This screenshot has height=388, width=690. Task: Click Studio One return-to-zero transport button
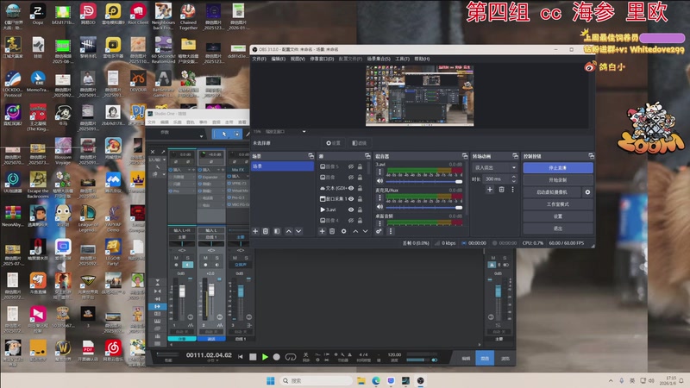click(241, 357)
